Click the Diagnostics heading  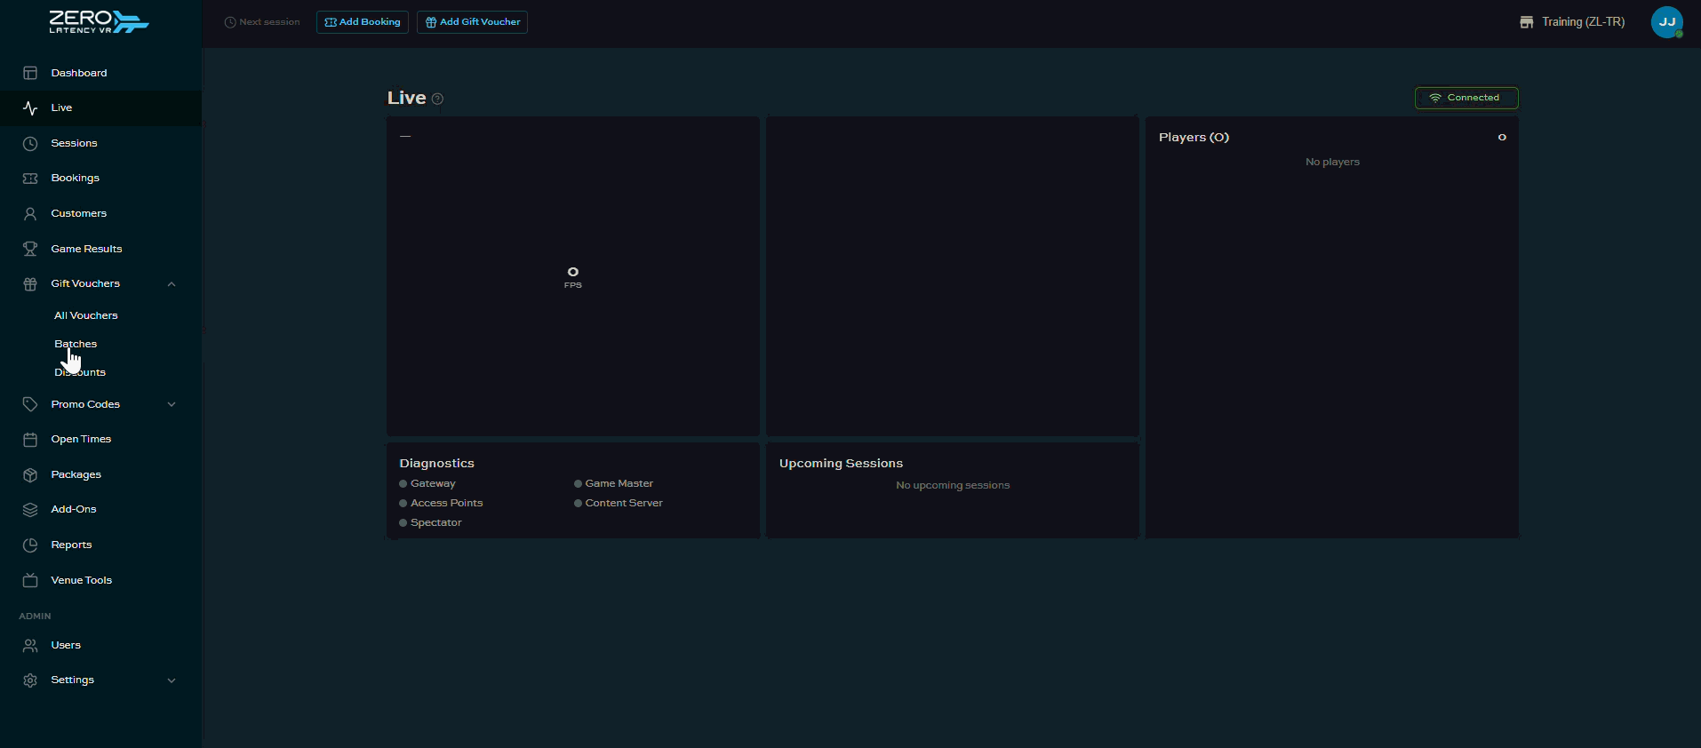(436, 463)
